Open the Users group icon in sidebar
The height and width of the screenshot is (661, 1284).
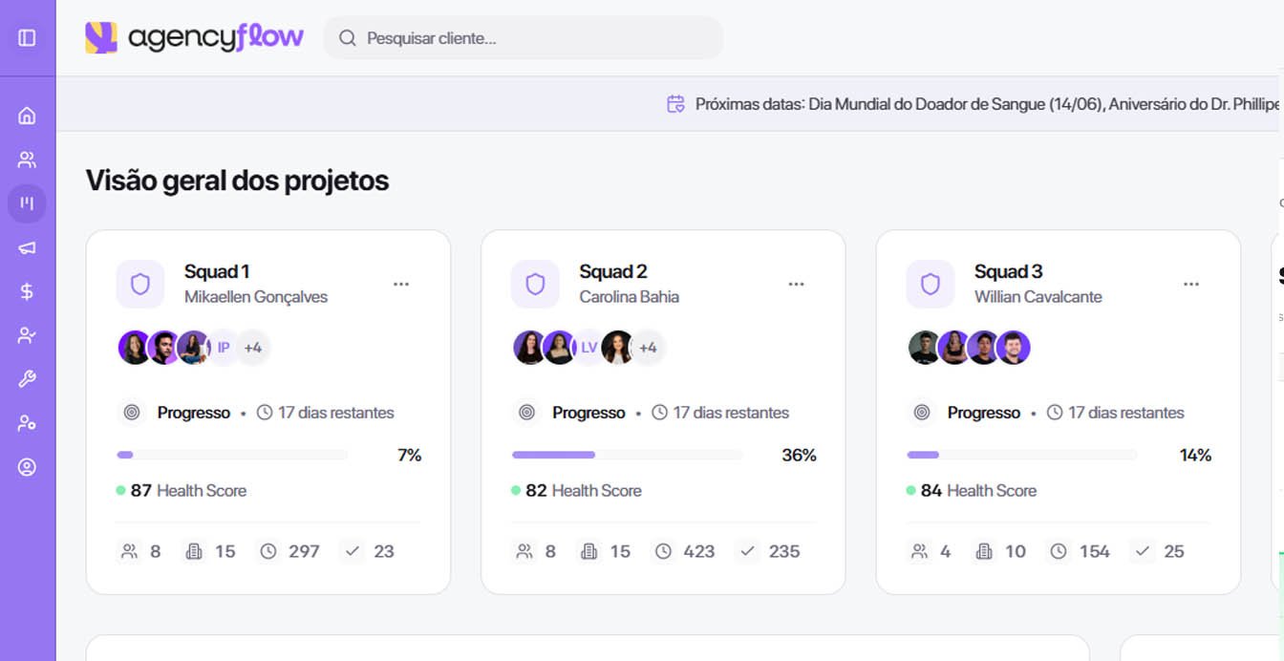pyautogui.click(x=27, y=160)
